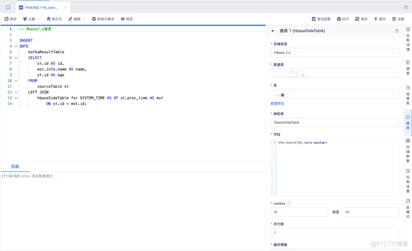The image size is (412, 251).
Task: Collapse code fold at line 13
Action: 16,98
